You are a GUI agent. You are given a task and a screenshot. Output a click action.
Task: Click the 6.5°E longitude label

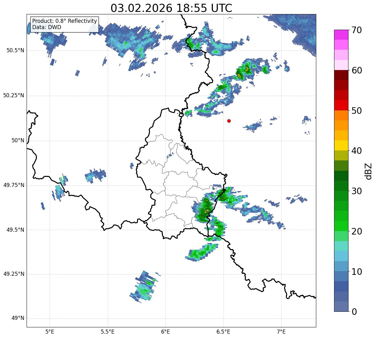coord(223,331)
